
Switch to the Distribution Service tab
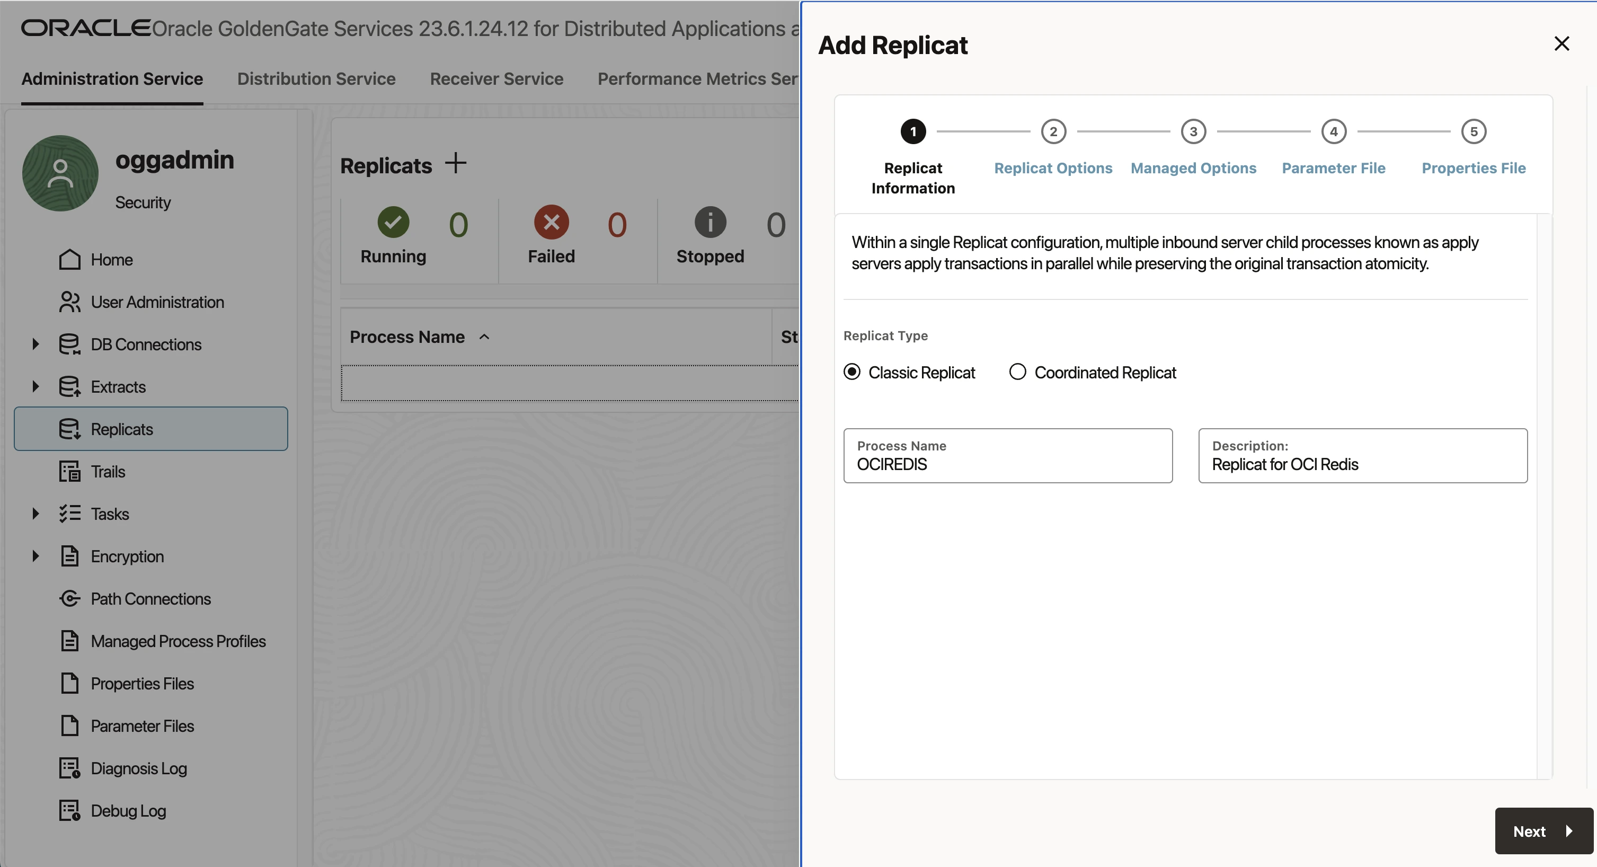pyautogui.click(x=316, y=79)
